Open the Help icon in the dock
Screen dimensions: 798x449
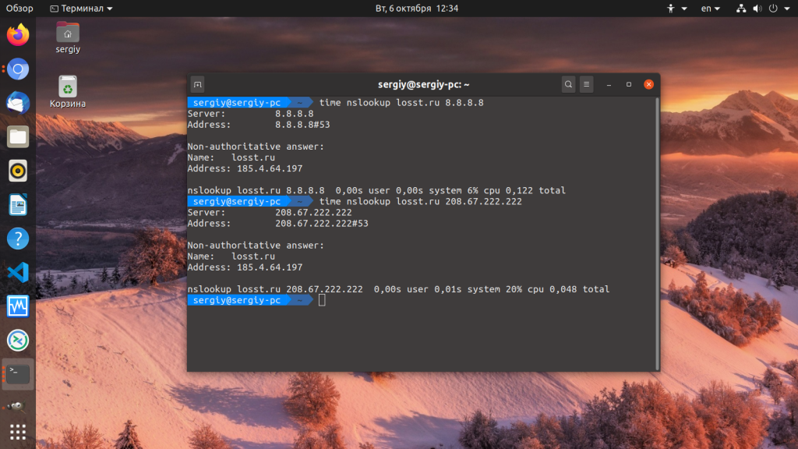(18, 239)
